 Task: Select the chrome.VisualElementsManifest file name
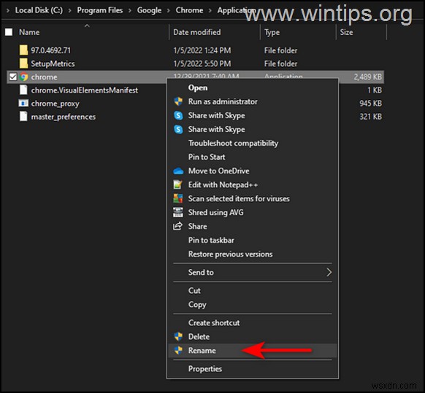(84, 90)
